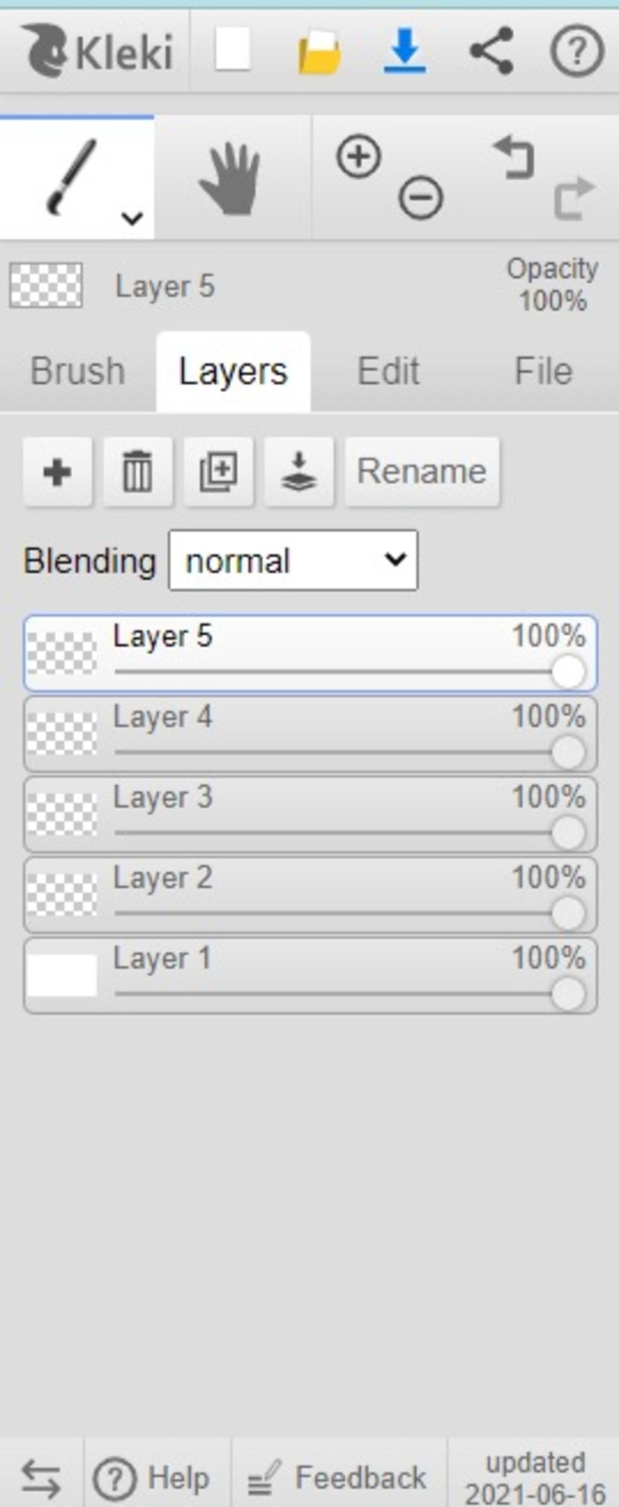Click the zoom in plus icon

359,157
